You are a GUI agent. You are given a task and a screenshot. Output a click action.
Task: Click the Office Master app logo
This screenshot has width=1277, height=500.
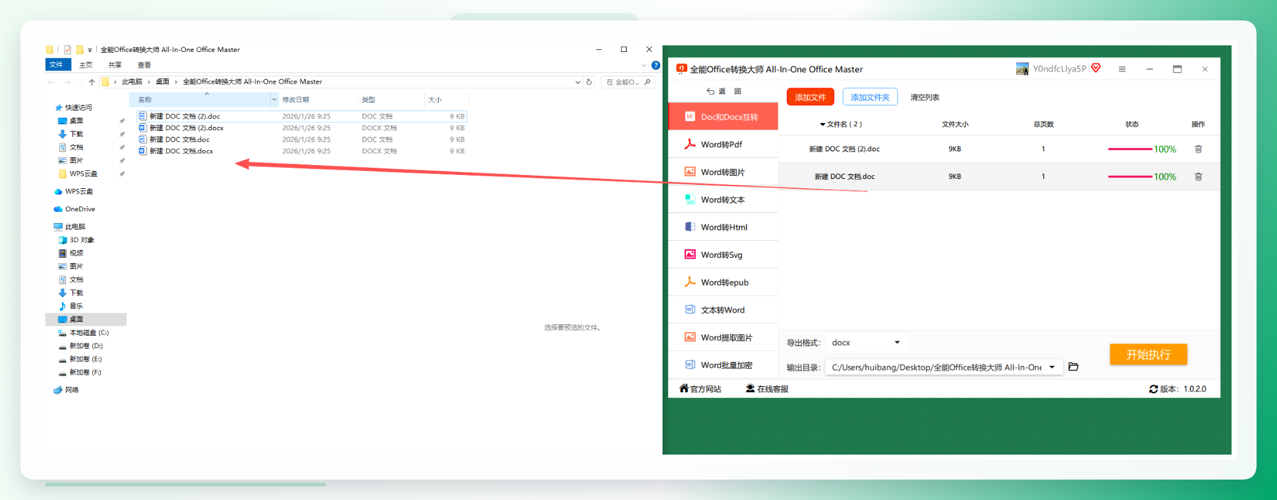pos(682,68)
